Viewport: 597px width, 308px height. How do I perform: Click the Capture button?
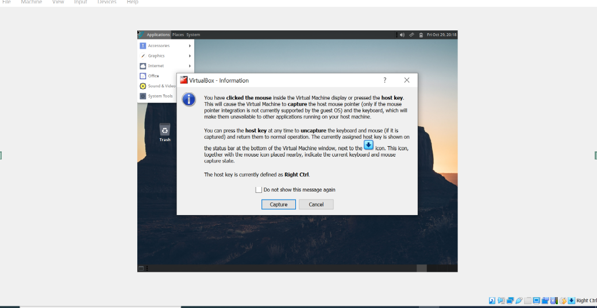(278, 205)
